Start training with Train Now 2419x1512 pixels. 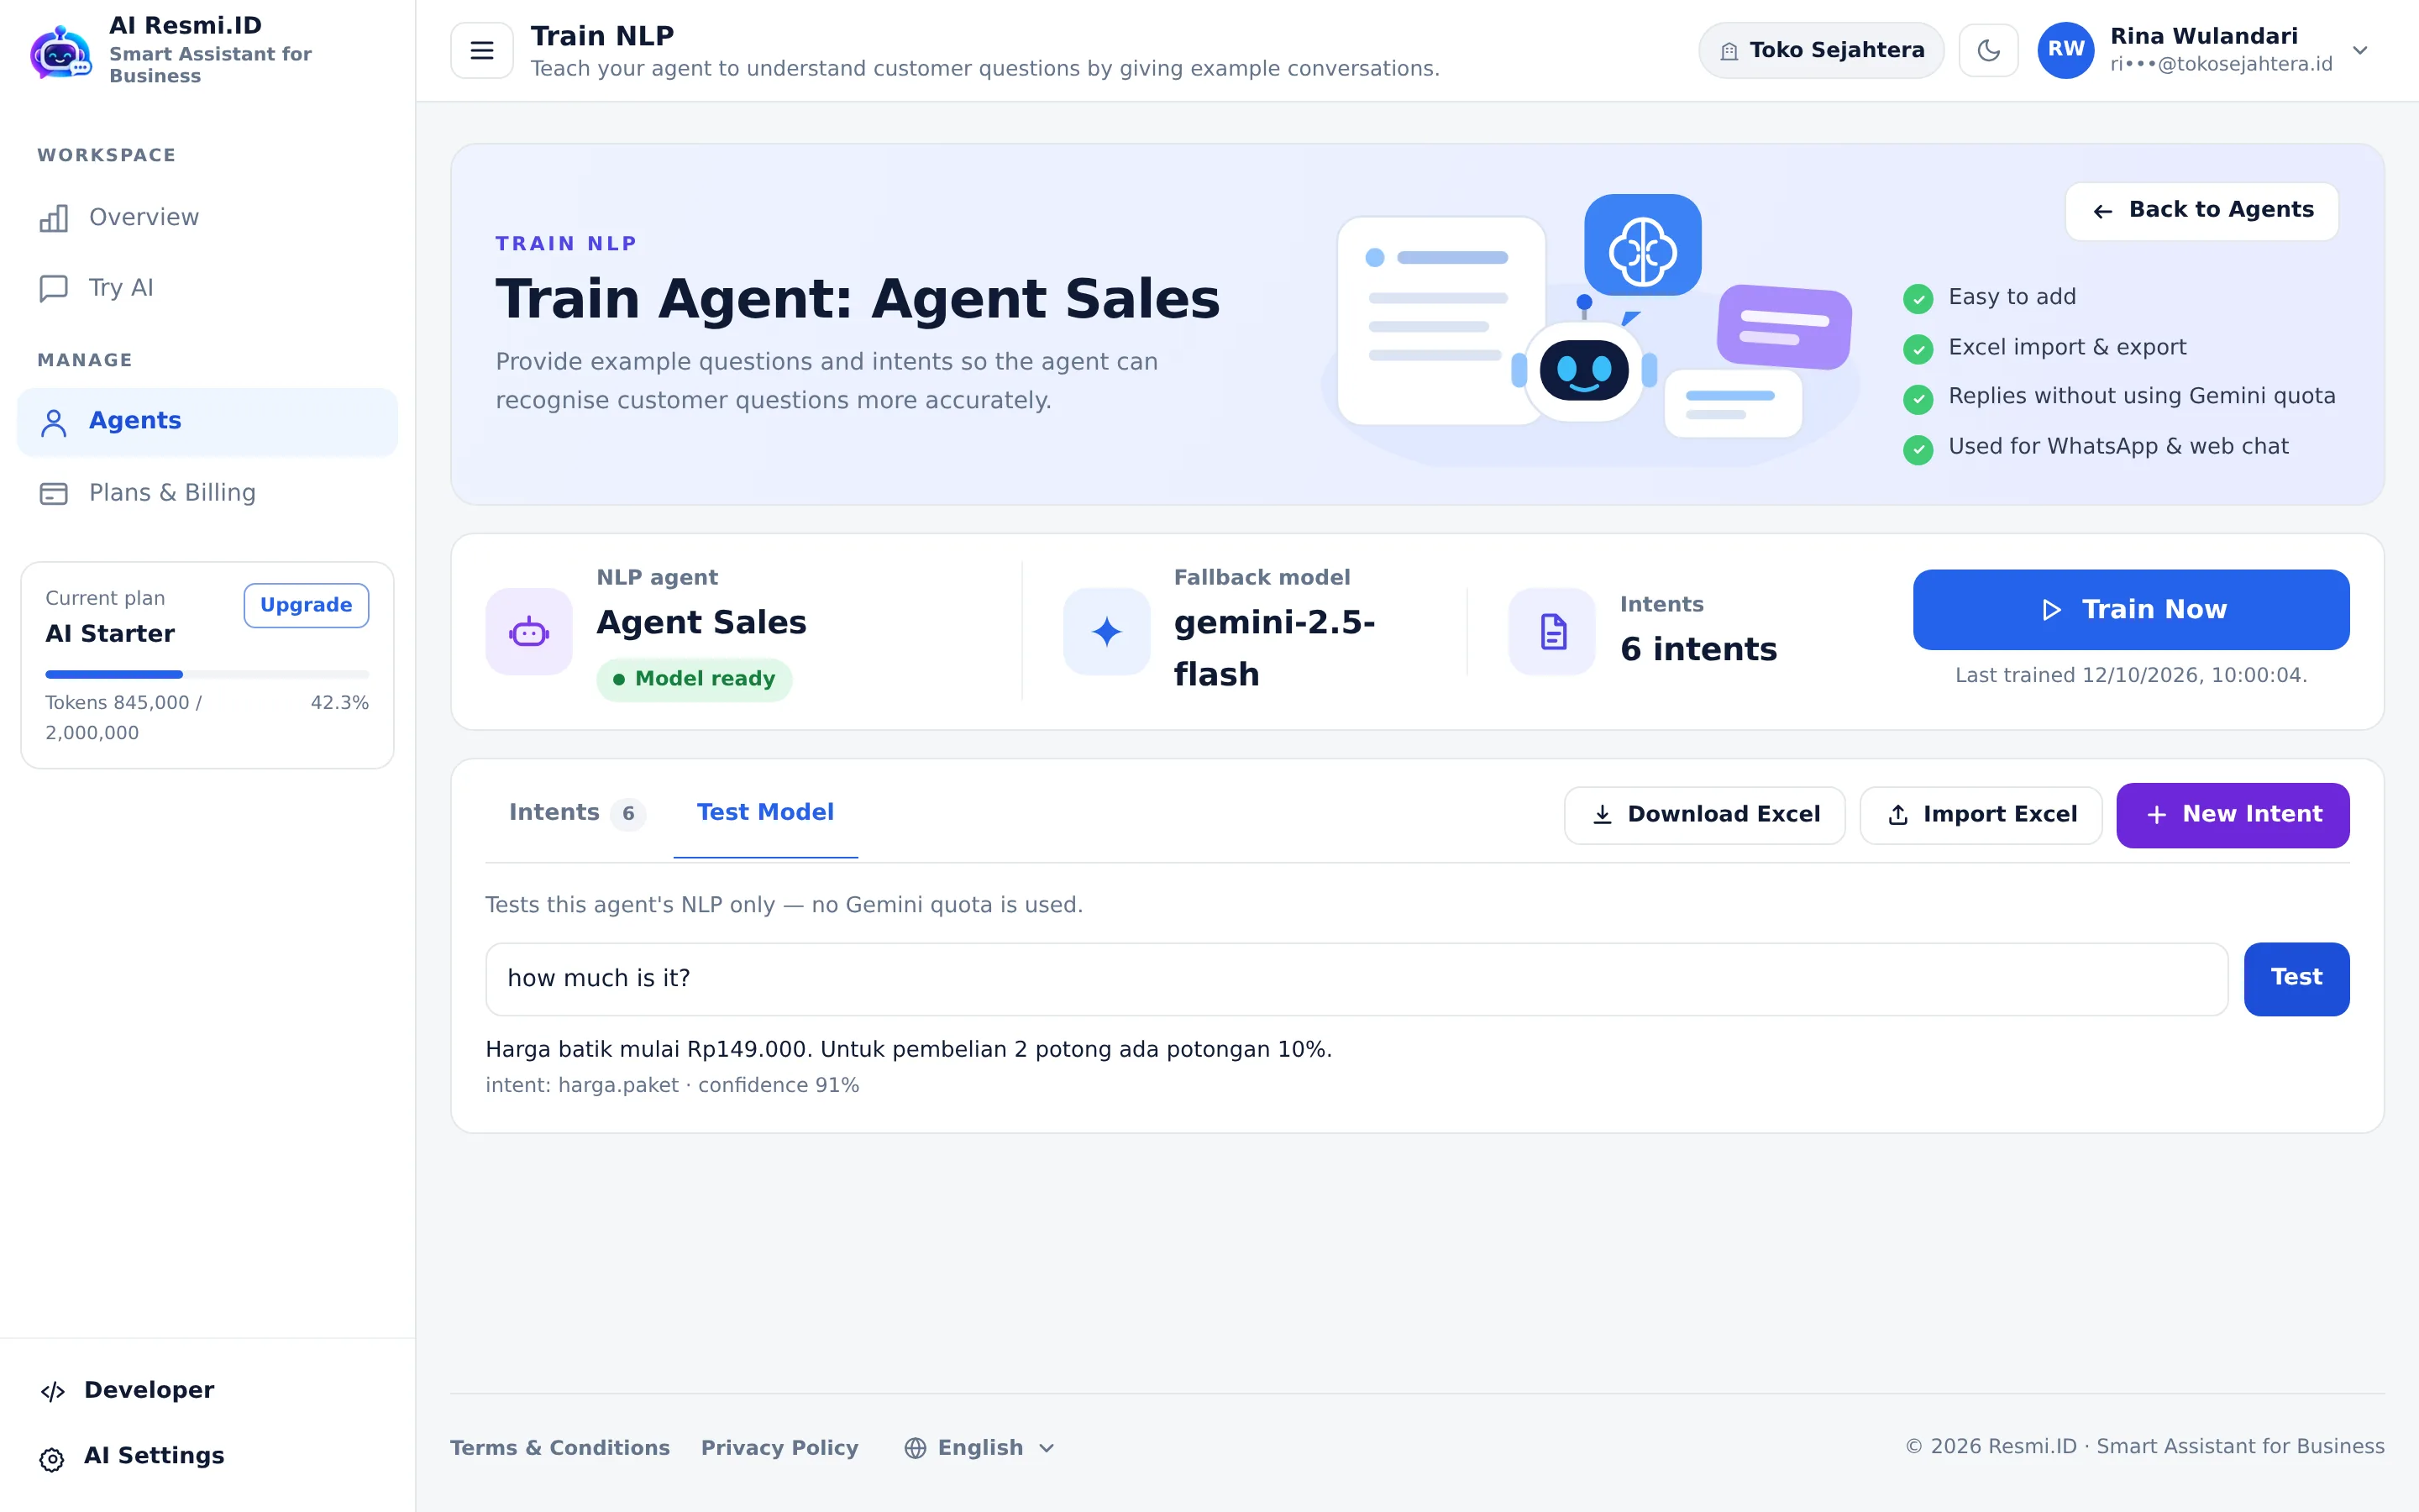point(2130,610)
